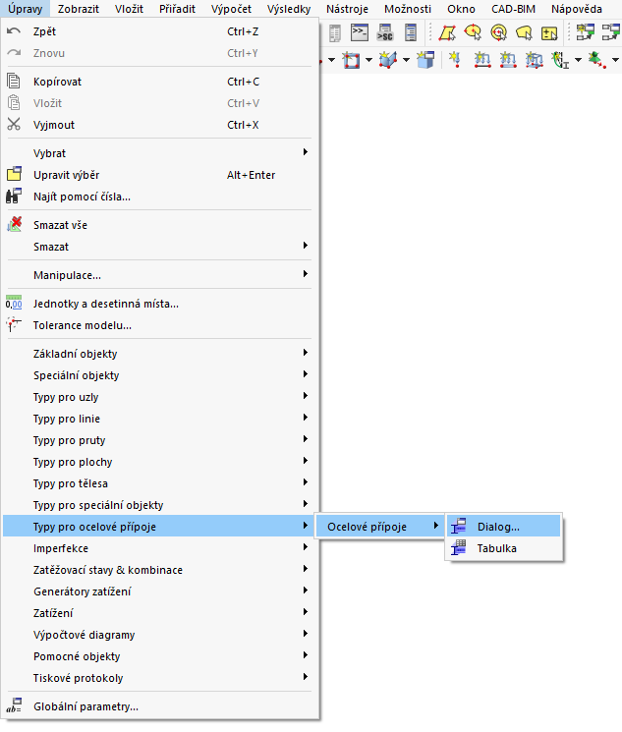Click the Dialog... steel joint icon
The height and width of the screenshot is (732, 622).
(x=459, y=526)
